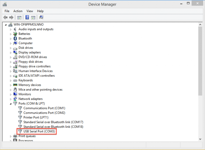Click the Action Pane toolbar icon
Image resolution: width=205 pixels, height=150 pixels.
pos(33,17)
